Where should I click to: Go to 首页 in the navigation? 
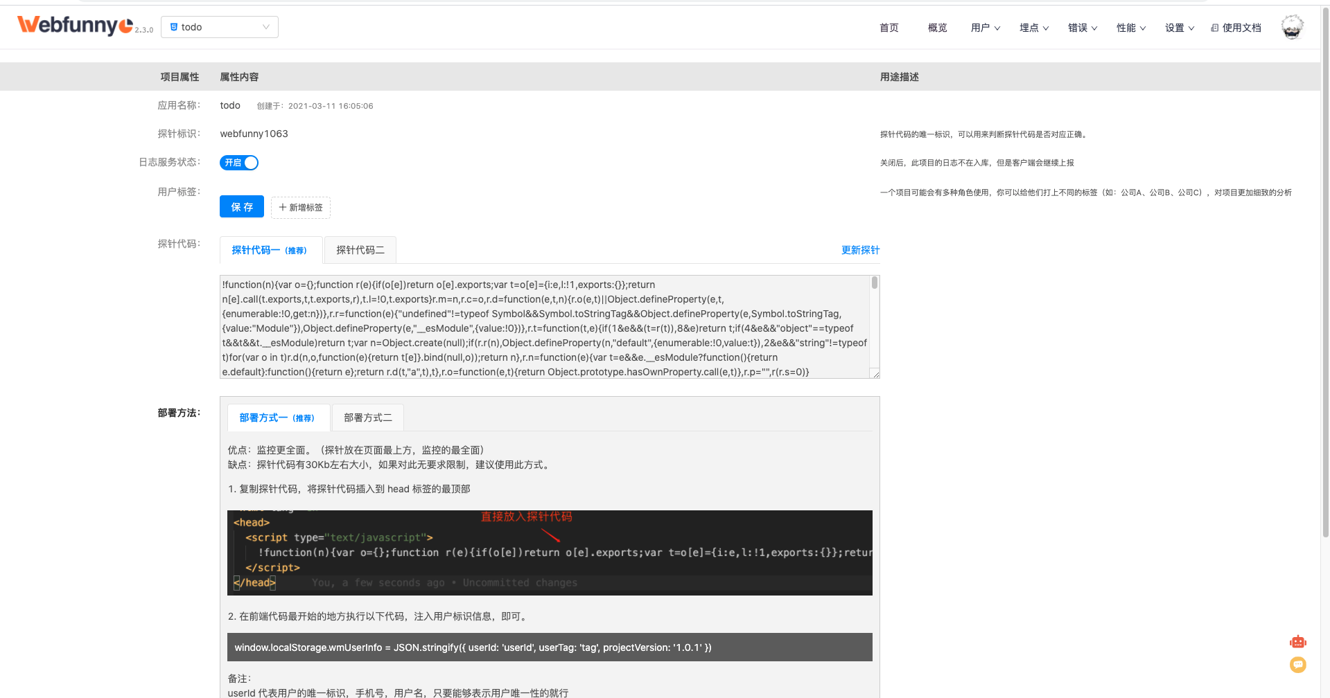[x=889, y=28]
